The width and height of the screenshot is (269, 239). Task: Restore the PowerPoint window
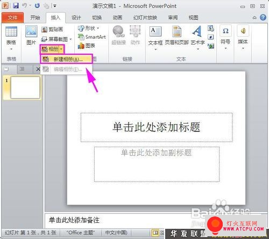click(x=252, y=6)
